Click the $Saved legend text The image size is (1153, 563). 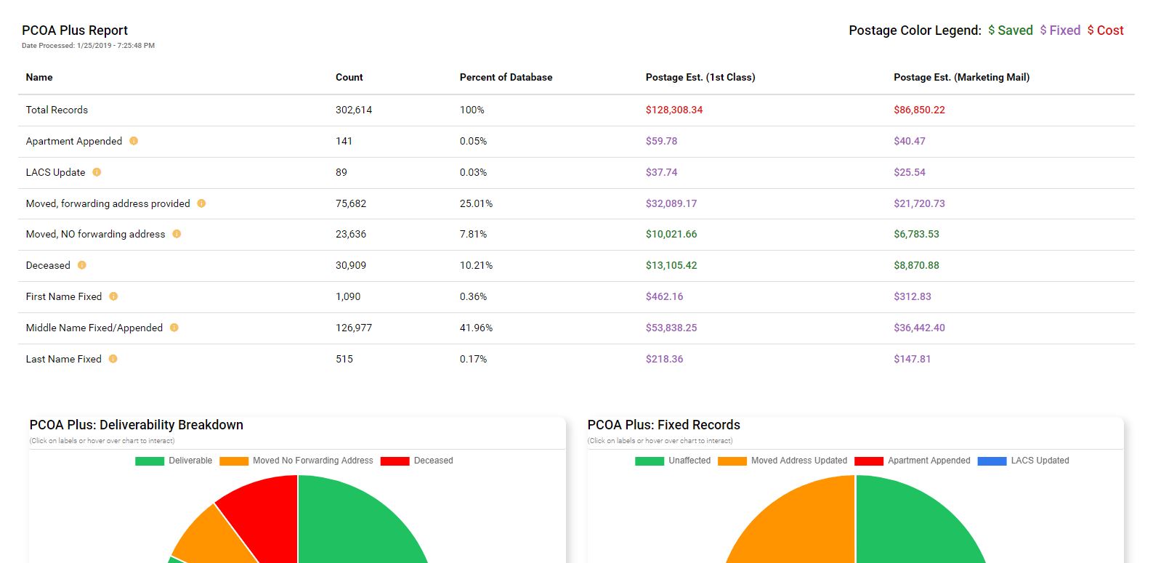click(x=1010, y=31)
